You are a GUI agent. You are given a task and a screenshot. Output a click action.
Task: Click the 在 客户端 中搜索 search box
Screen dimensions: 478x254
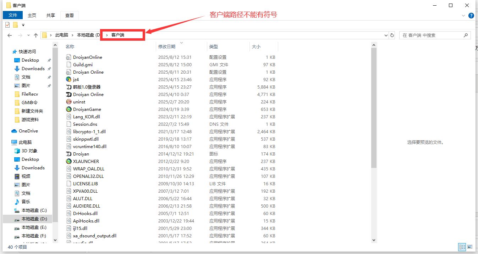(431, 35)
